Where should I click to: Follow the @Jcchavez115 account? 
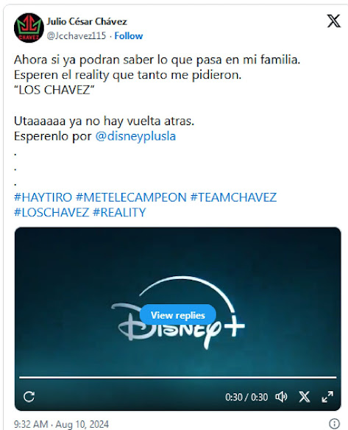pos(129,36)
